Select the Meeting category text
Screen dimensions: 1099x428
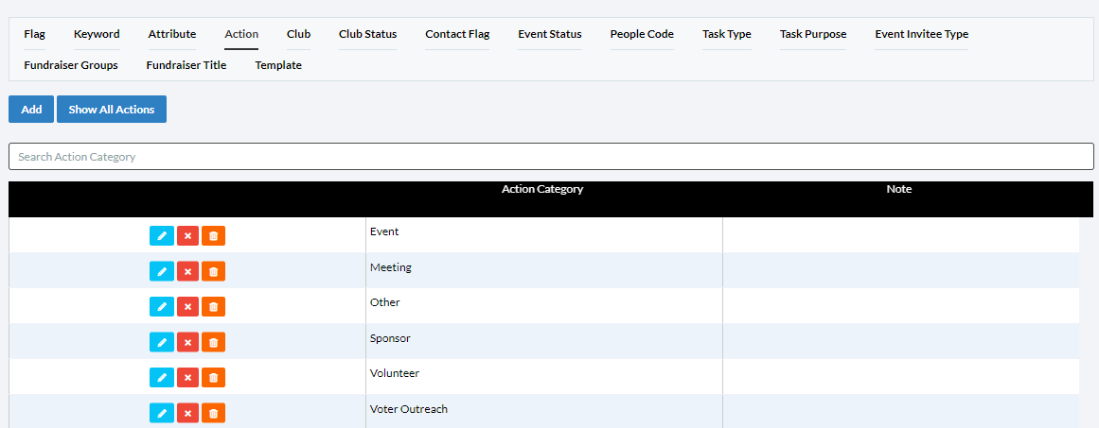[x=391, y=267]
